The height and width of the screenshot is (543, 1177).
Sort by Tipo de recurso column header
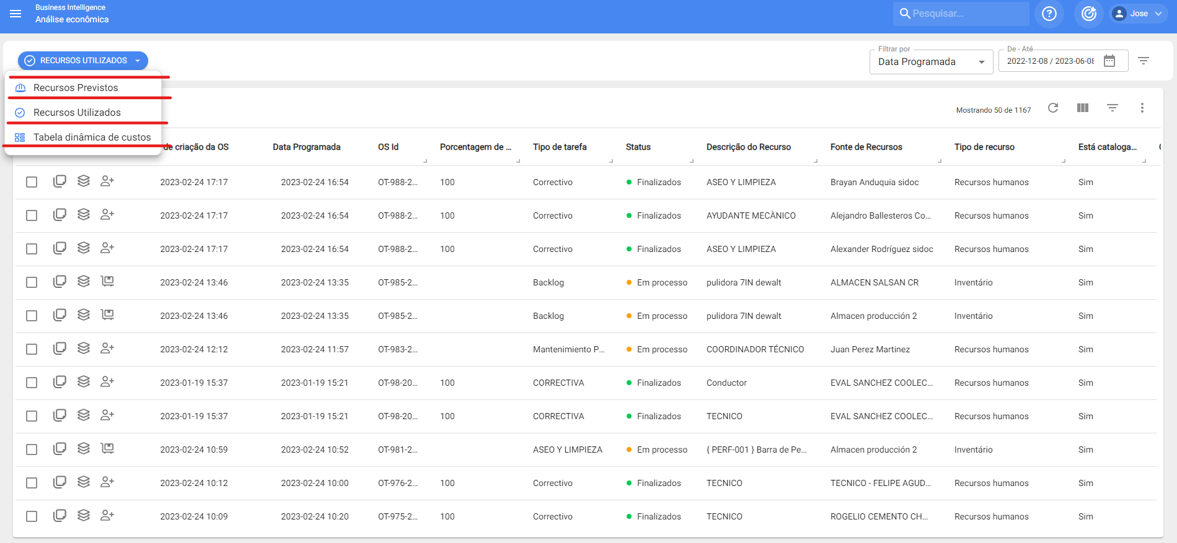[x=984, y=147]
